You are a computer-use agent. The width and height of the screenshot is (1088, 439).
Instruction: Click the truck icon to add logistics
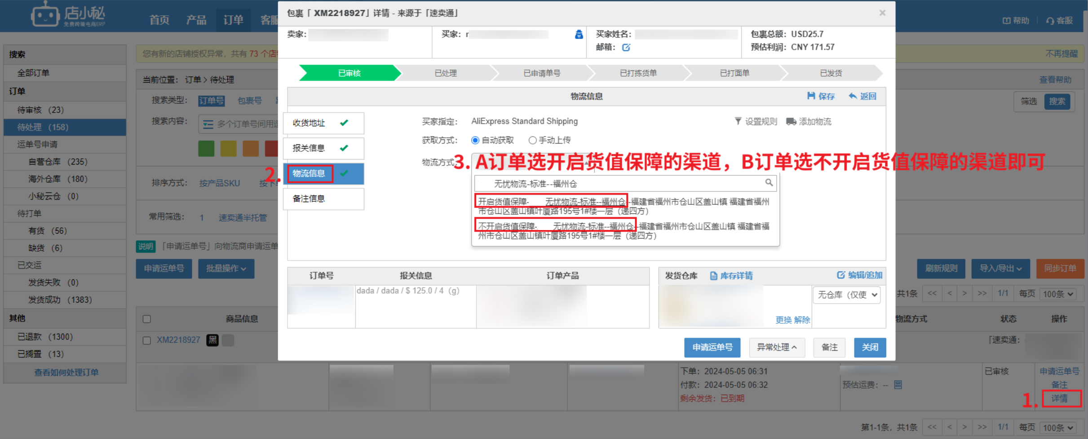pyautogui.click(x=791, y=122)
